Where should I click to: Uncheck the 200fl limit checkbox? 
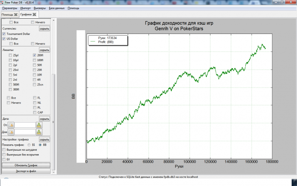coord(34,55)
